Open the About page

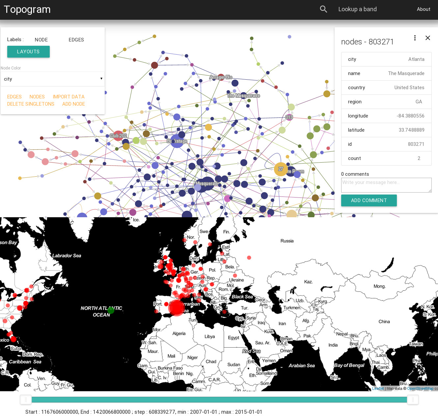click(x=423, y=9)
